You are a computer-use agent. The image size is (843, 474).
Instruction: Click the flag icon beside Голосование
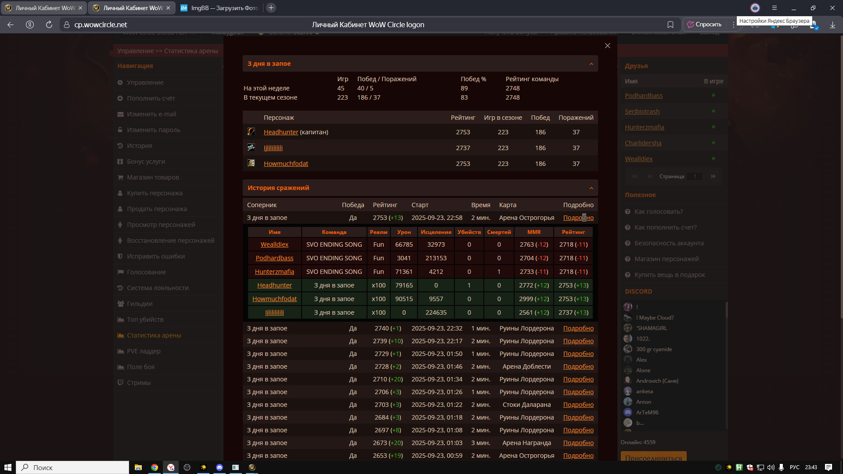coord(120,272)
